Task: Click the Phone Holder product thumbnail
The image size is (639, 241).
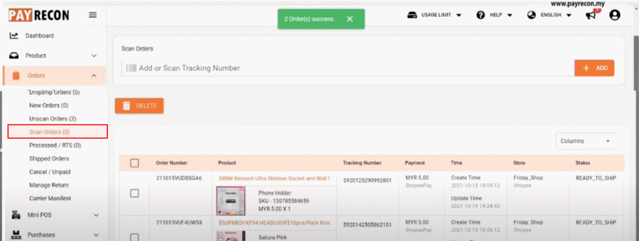Action: [231, 201]
